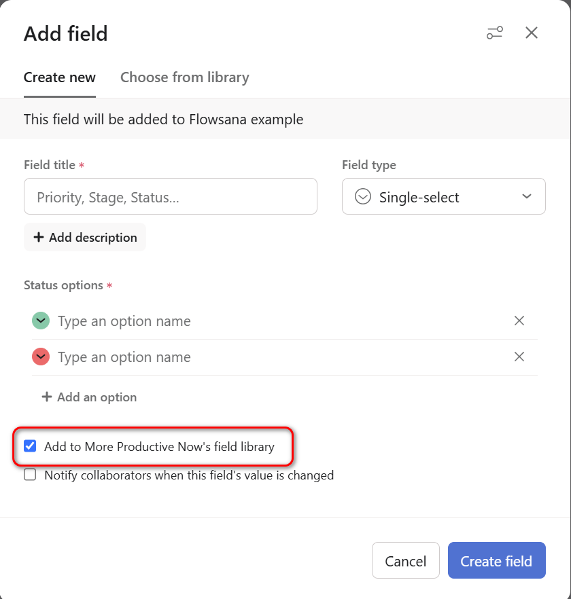Expand the Field type dropdown arrow
571x599 pixels.
[x=526, y=197]
